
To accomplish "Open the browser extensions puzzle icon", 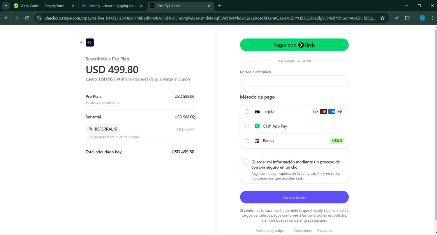I will [x=407, y=18].
